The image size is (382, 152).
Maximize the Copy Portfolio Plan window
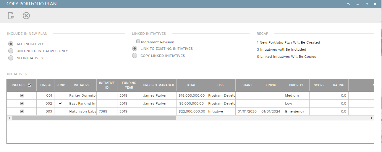tap(367, 4)
